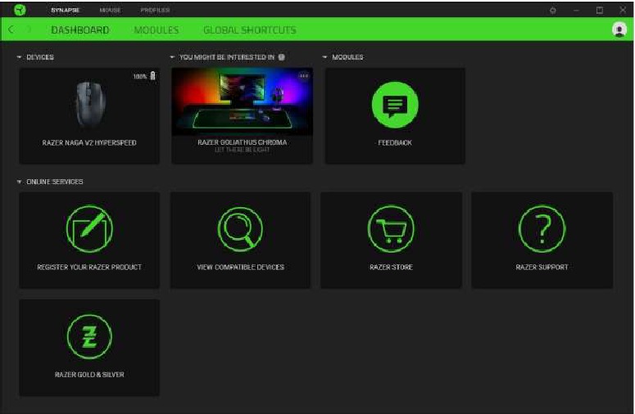Open the Profiles top menu tab
This screenshot has width=635, height=414.
click(x=155, y=10)
